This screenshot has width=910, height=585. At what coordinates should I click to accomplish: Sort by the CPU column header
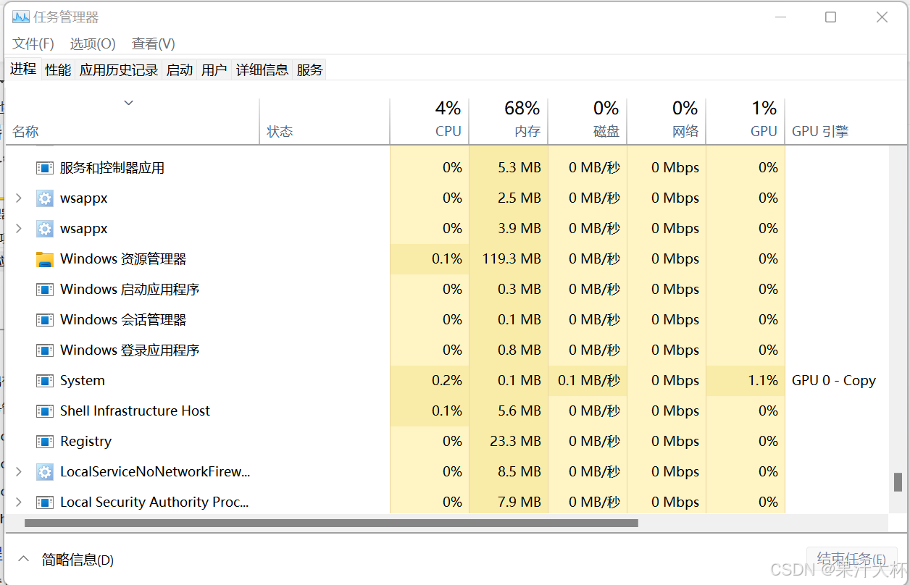click(x=430, y=122)
